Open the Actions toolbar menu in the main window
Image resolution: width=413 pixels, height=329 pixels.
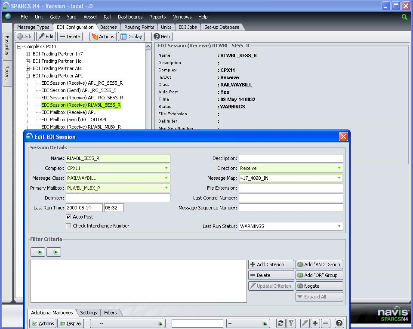point(103,37)
